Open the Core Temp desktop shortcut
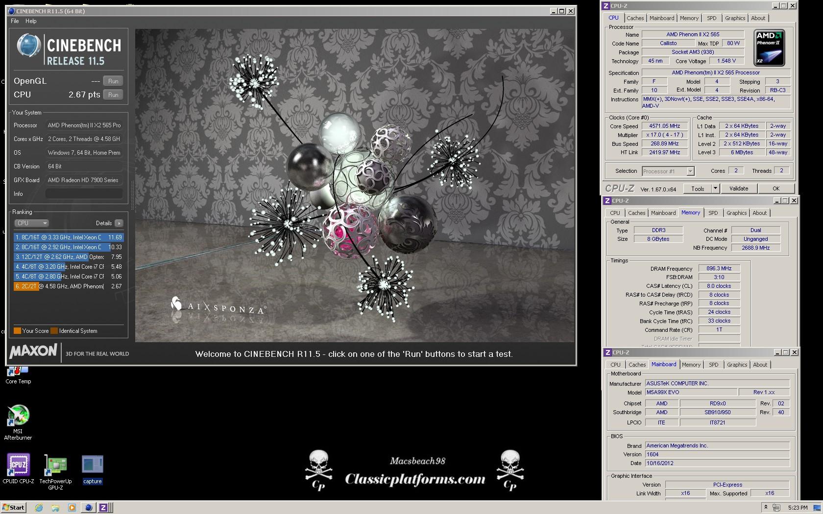 pos(18,375)
